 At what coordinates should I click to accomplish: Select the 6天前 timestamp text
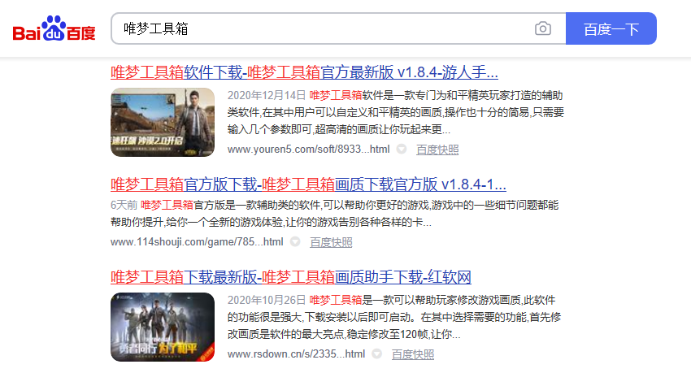124,205
